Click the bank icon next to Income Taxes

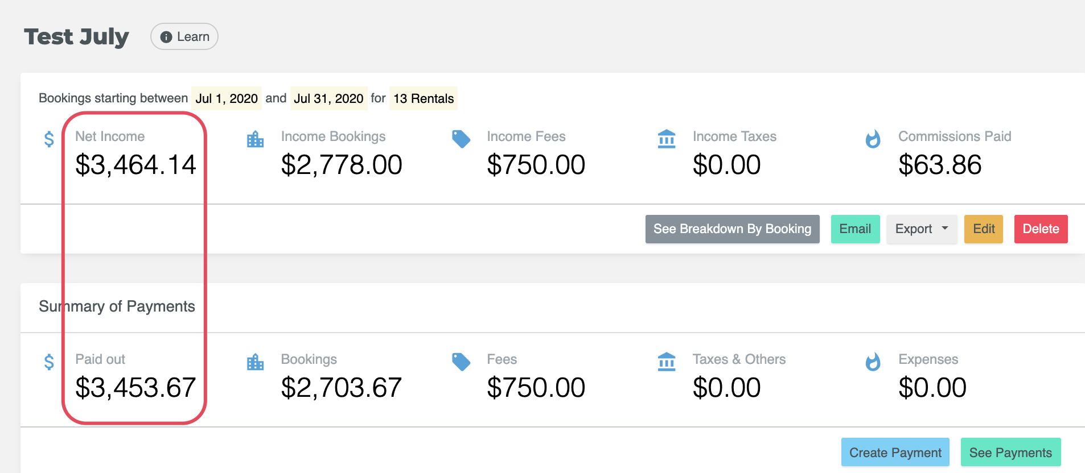pyautogui.click(x=666, y=139)
